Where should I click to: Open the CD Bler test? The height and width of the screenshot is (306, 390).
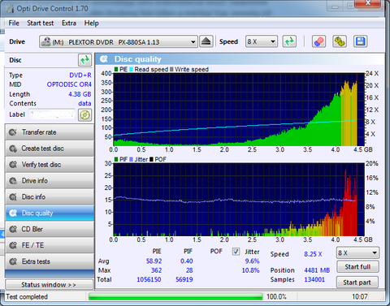click(x=50, y=229)
